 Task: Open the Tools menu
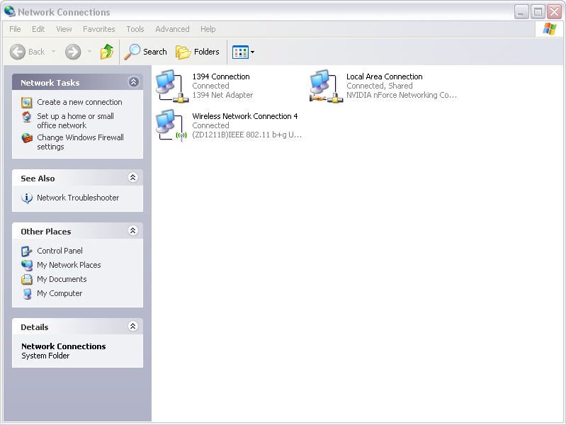point(135,29)
